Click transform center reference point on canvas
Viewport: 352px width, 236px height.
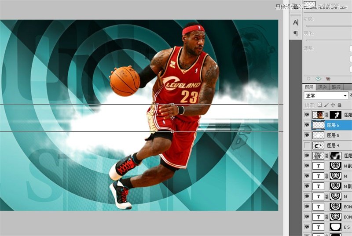coord(172,118)
